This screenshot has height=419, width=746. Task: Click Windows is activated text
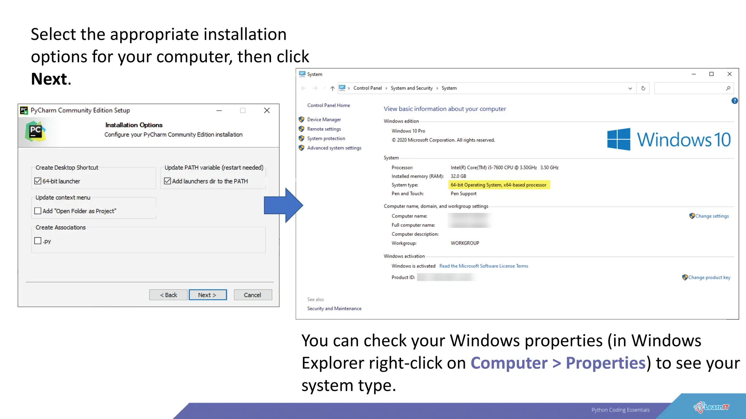tap(413, 266)
